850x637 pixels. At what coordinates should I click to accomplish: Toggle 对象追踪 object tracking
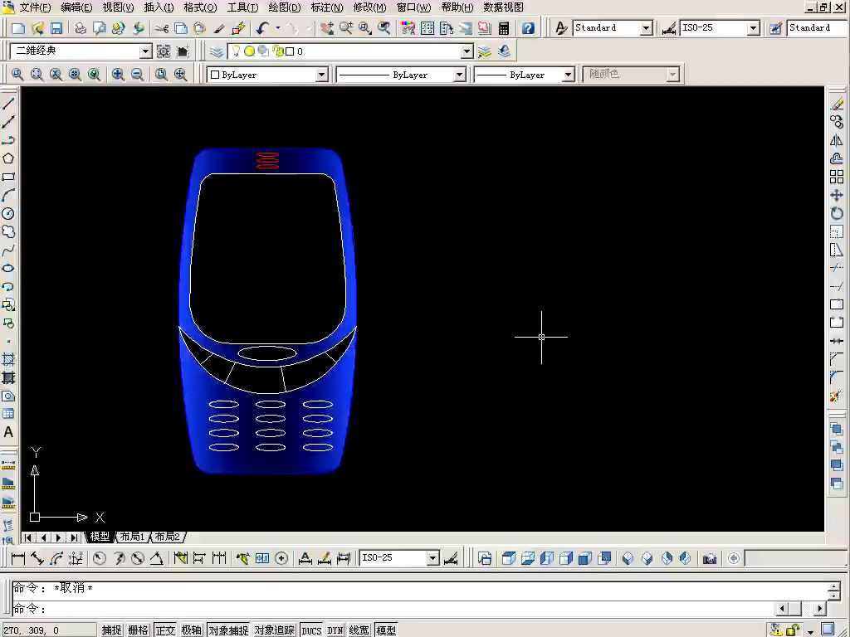point(274,630)
